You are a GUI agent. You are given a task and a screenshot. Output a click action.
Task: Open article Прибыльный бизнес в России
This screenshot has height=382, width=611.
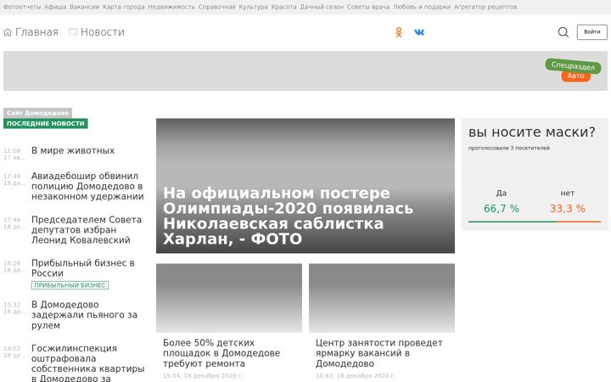[83, 267]
